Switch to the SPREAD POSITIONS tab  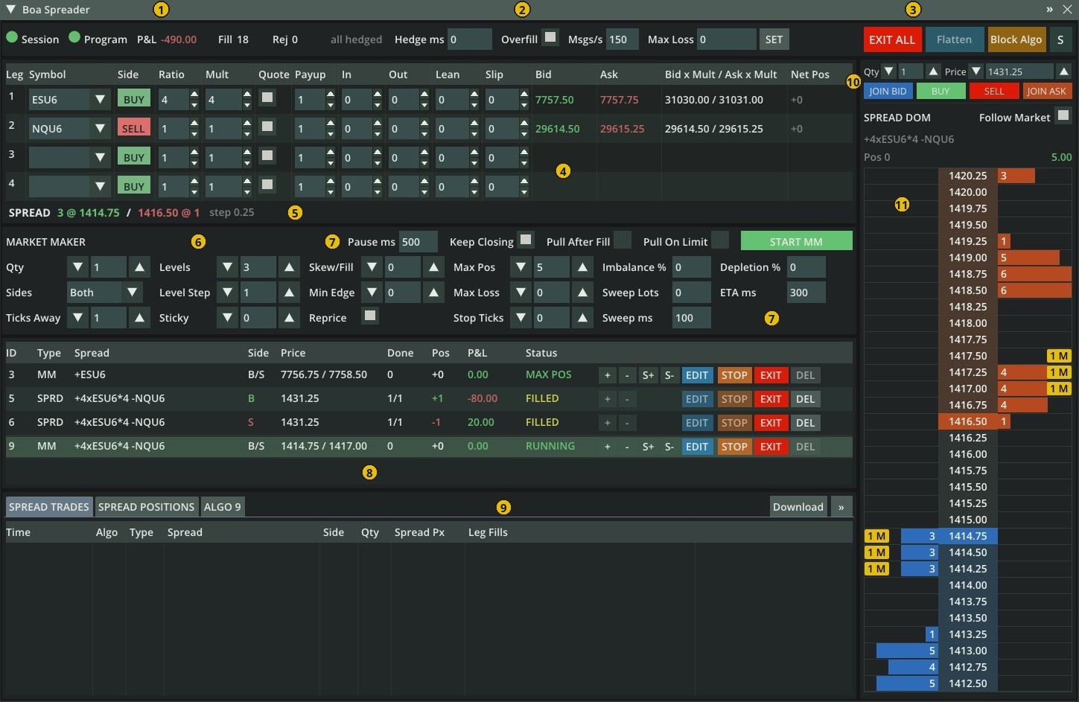pos(147,507)
